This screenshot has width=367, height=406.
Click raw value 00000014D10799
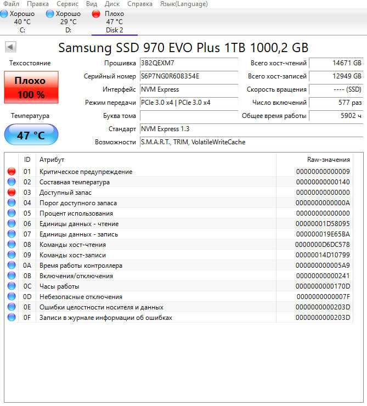[x=323, y=255]
